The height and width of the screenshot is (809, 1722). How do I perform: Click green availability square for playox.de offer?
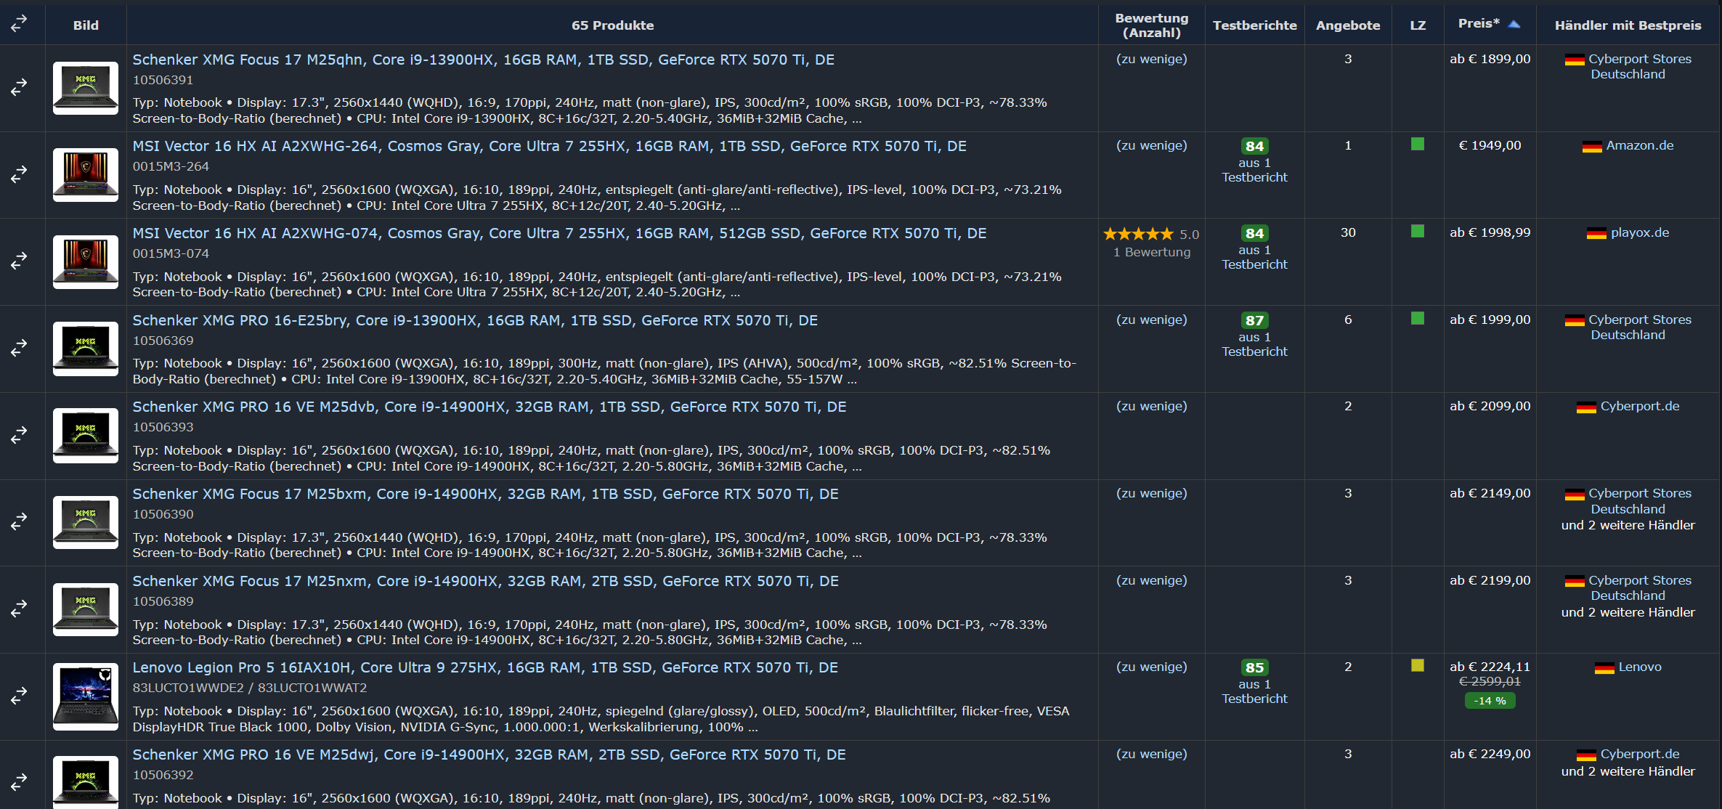(1417, 232)
